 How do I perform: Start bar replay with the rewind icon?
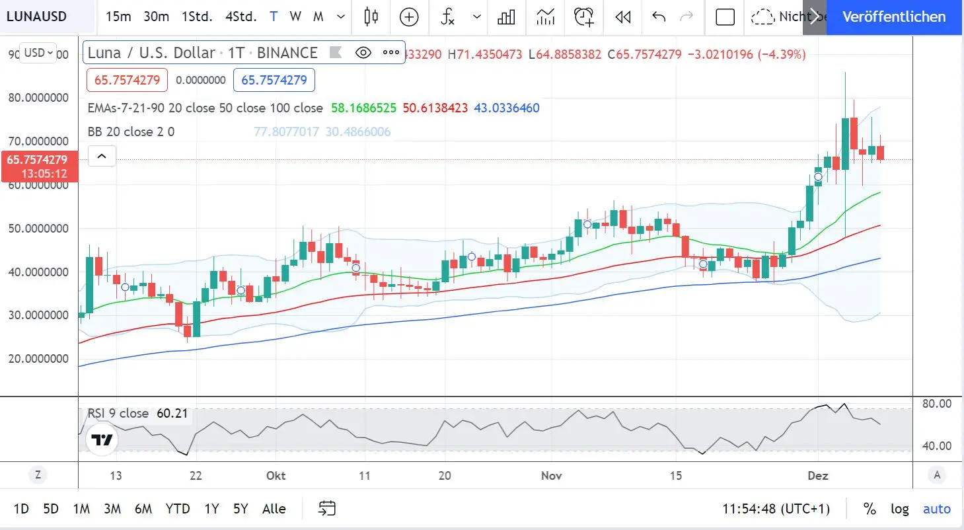[x=622, y=17]
